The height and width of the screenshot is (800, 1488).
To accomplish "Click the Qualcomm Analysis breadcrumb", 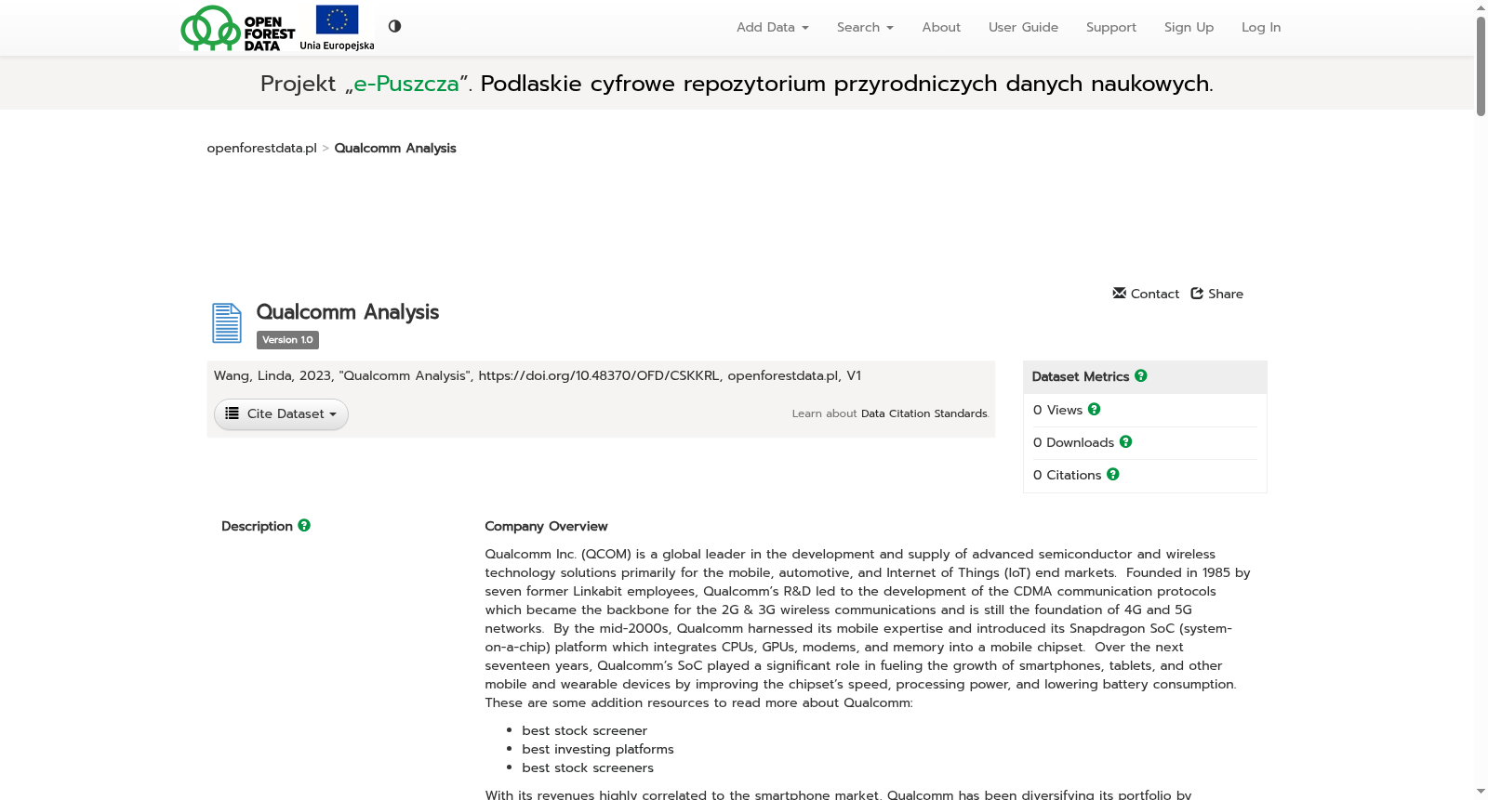I will [x=395, y=148].
